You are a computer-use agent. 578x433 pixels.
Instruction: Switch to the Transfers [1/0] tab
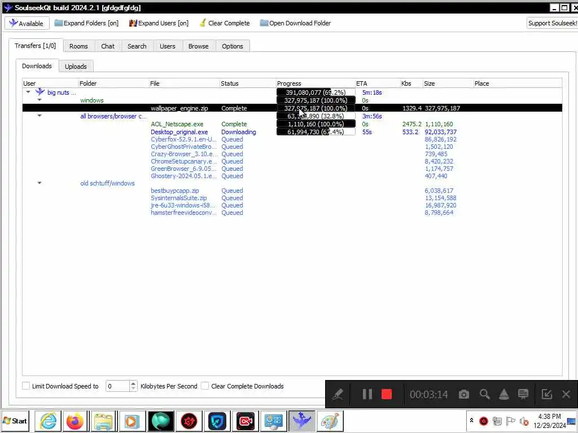click(x=36, y=46)
